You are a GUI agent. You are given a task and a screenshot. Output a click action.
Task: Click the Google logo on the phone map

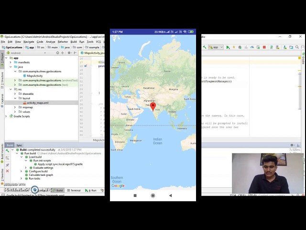[x=118, y=185]
